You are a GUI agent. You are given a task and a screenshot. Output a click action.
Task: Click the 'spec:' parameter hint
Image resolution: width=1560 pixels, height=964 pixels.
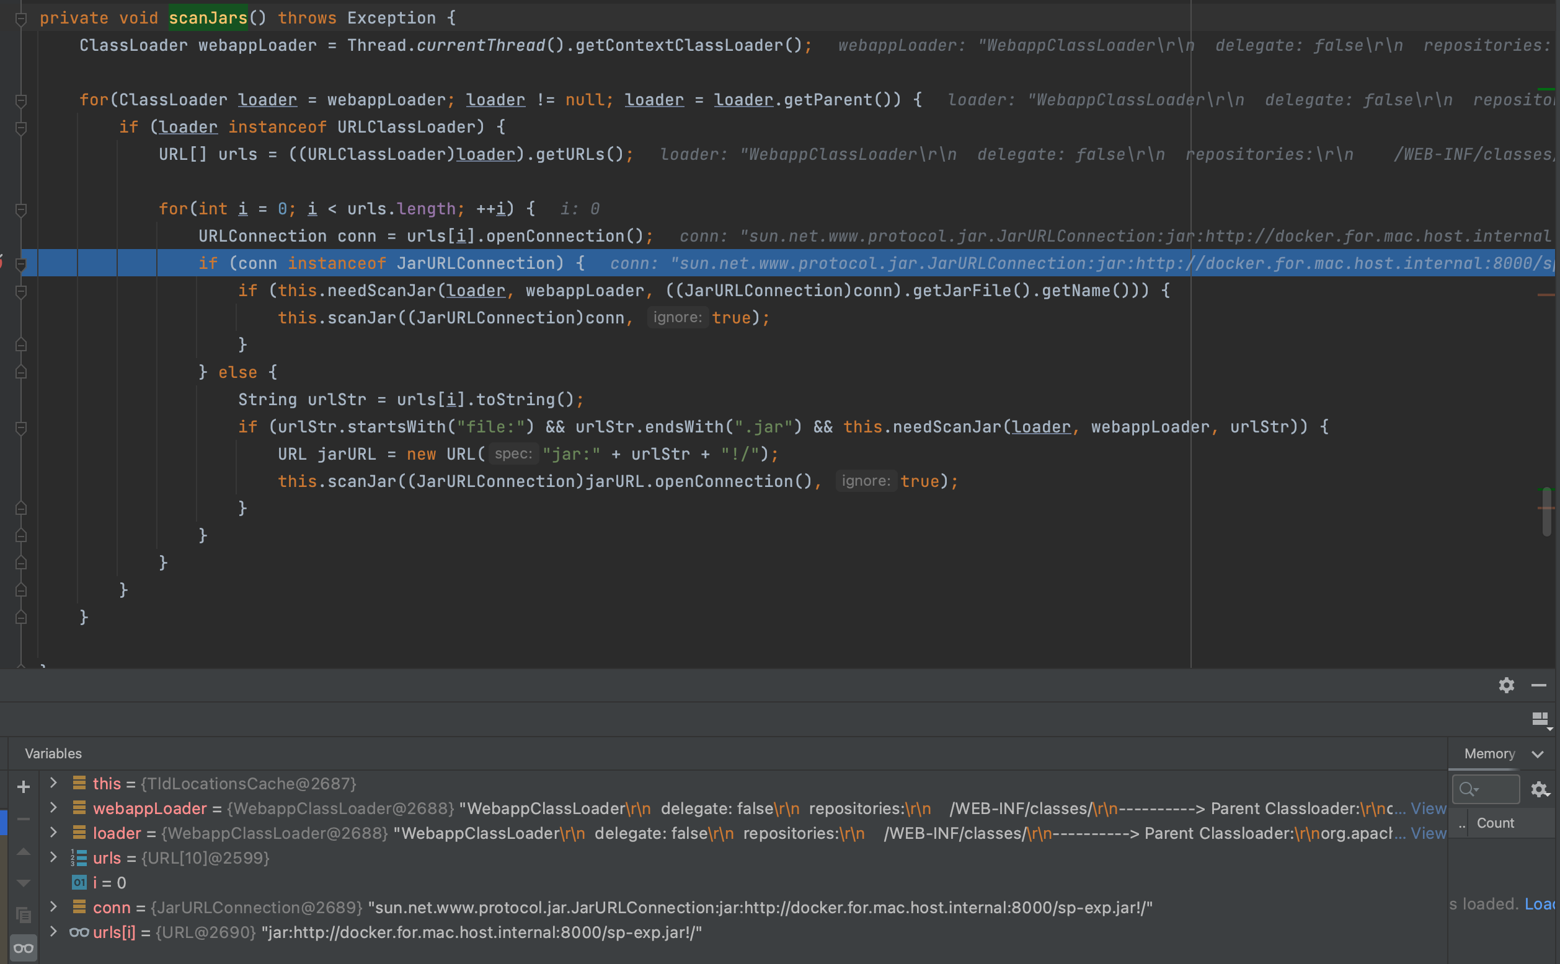point(513,454)
